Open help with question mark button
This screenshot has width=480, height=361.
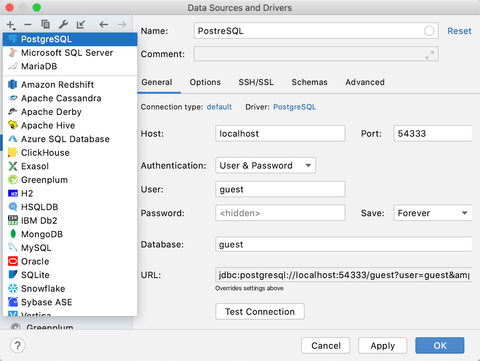point(18,345)
